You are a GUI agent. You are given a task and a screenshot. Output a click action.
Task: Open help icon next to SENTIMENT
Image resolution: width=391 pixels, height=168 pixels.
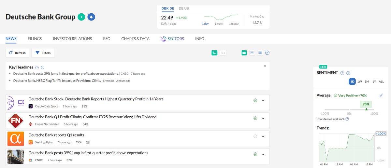[x=342, y=73]
